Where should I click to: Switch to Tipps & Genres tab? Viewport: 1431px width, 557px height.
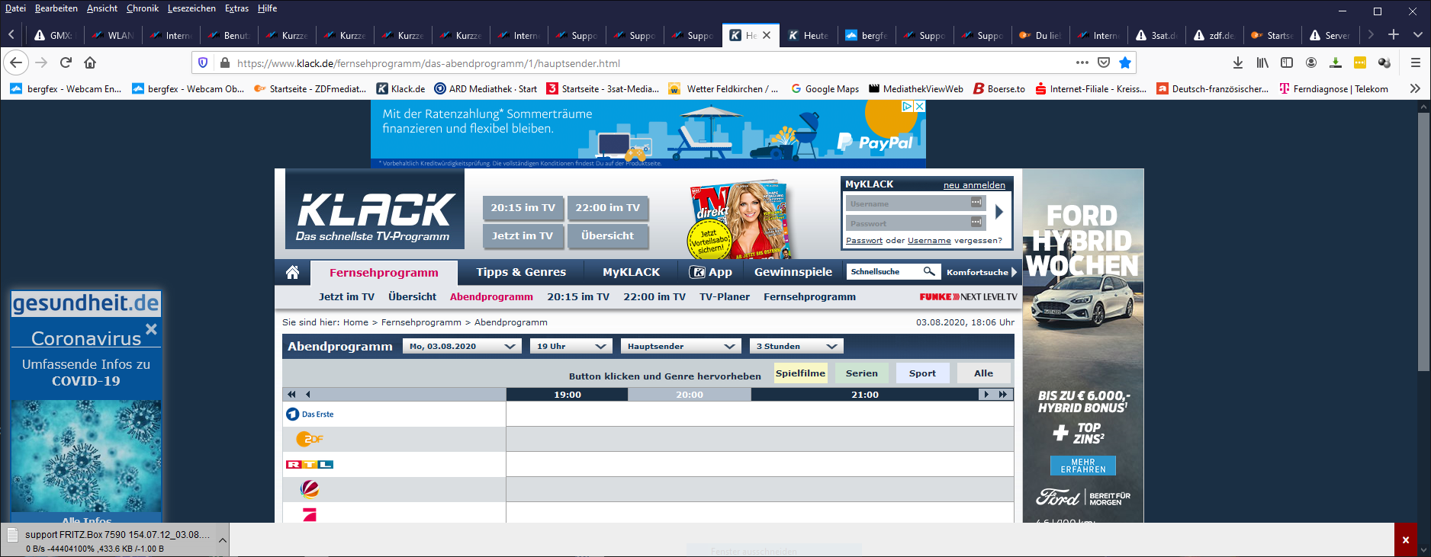(x=521, y=272)
